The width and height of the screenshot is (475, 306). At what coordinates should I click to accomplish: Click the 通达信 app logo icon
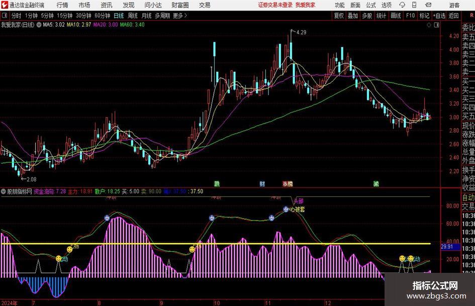[5, 5]
